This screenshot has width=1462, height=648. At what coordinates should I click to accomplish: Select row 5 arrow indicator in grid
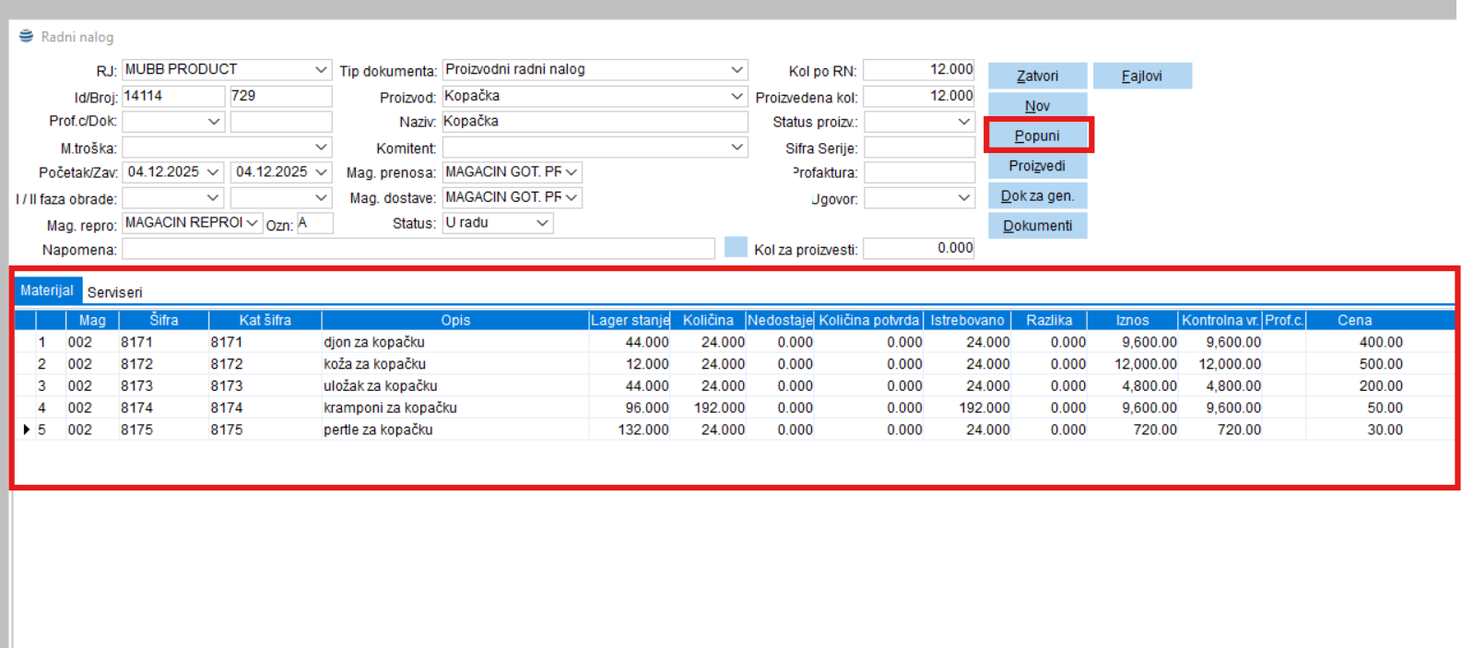pos(26,430)
